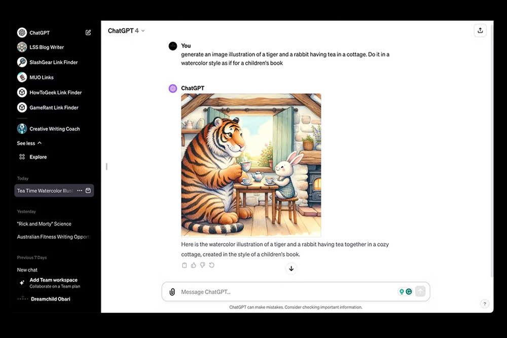Click the Previous 7 Days heading
Viewport: 507px width, 338px height.
32,257
